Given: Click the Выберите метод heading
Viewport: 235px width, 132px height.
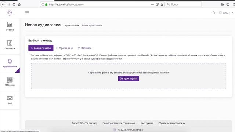Looking at the screenshot, I should (x=40, y=41).
